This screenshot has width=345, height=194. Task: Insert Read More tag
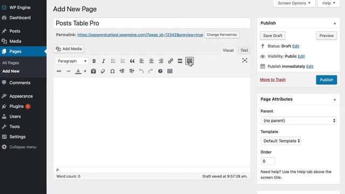click(180, 61)
